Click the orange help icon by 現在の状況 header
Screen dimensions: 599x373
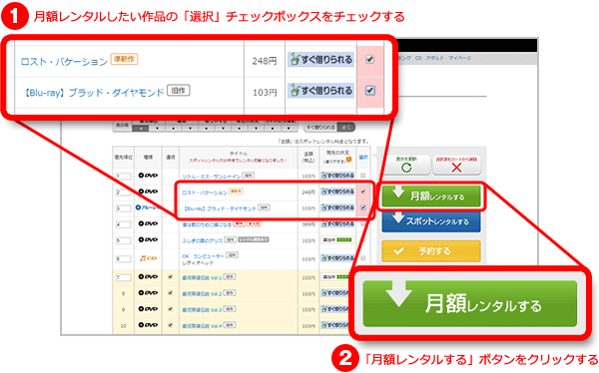348,160
